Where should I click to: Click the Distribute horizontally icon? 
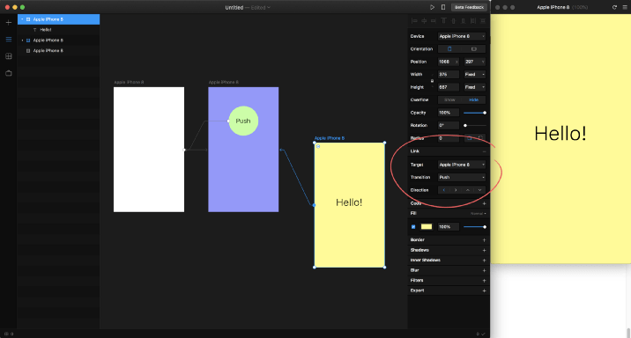click(x=473, y=21)
